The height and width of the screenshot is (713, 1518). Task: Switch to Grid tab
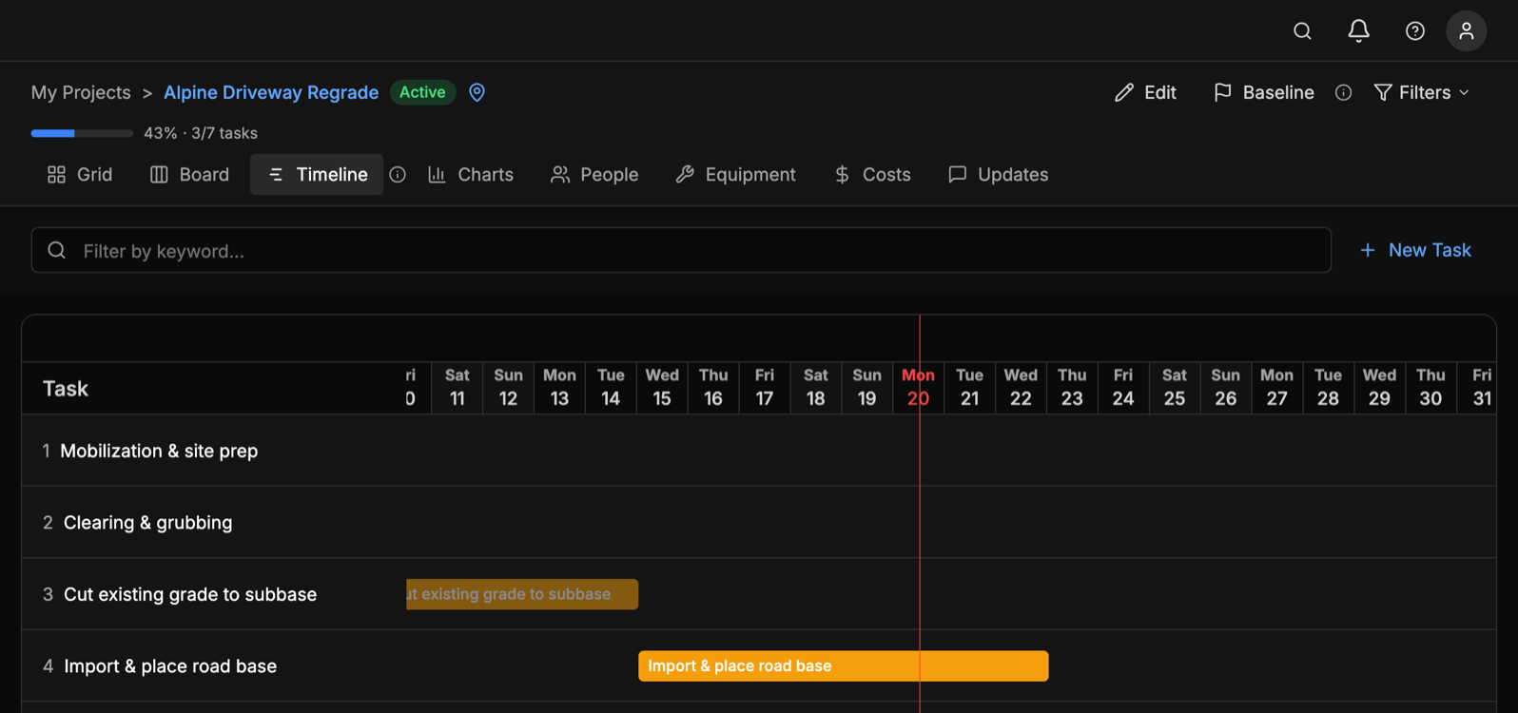pos(80,175)
